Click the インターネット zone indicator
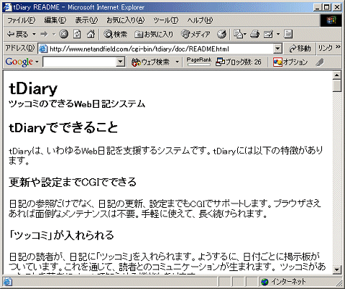 point(284,282)
